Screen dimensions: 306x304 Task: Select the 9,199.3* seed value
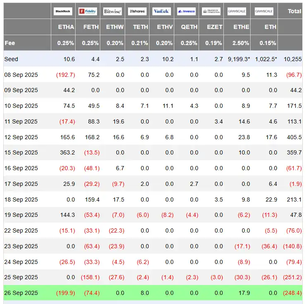click(x=239, y=59)
